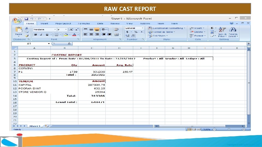The image size is (262, 147).
Task: Open Insert cells dropdown
Action: coord(197,28)
